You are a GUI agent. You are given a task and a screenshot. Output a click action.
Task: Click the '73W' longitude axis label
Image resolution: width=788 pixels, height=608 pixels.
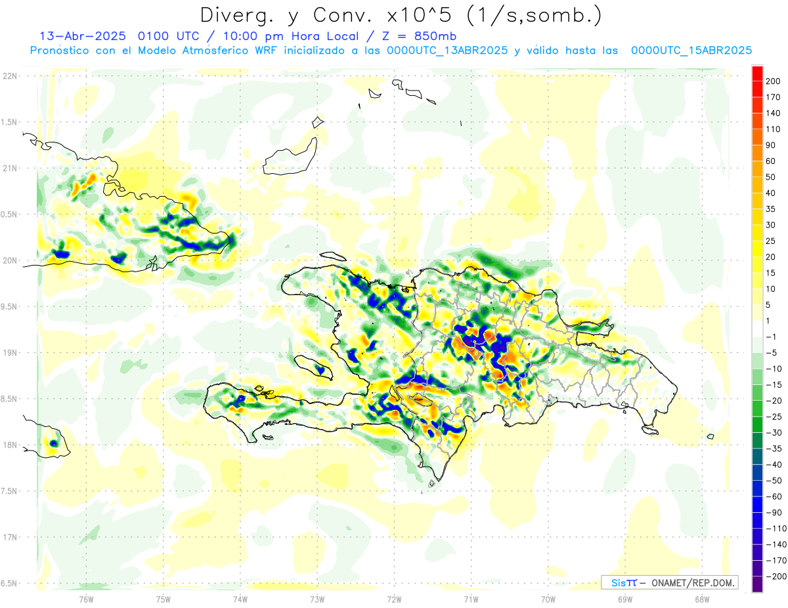coord(317,599)
